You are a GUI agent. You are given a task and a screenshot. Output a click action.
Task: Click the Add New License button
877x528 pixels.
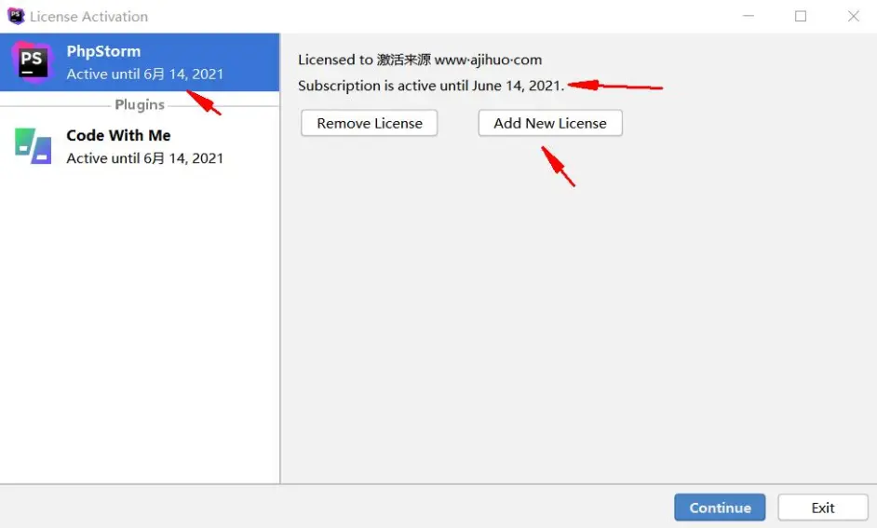click(x=550, y=123)
